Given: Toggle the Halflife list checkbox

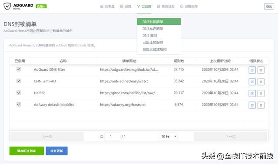Looking at the screenshot, I should [x=19, y=92].
